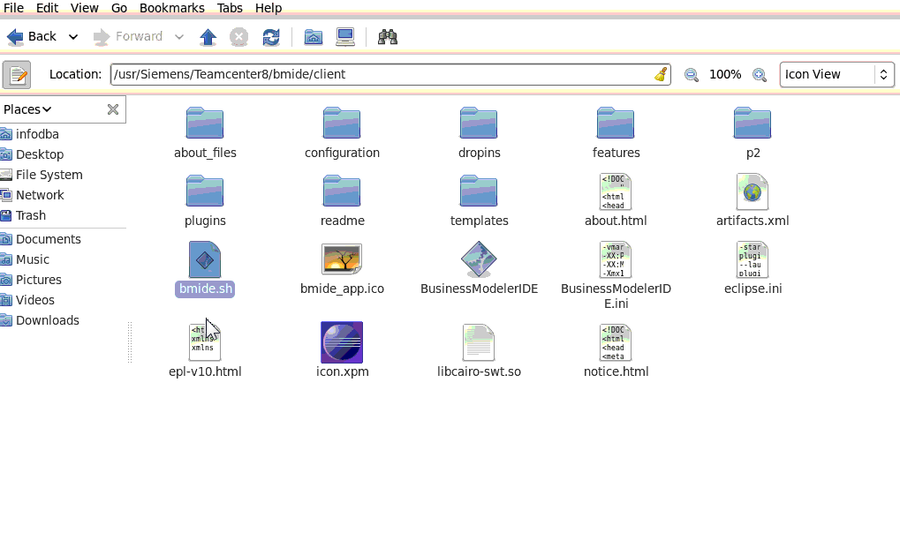Select the about_files folder icon
Viewport: 900px width, 555px height.
coord(205,124)
